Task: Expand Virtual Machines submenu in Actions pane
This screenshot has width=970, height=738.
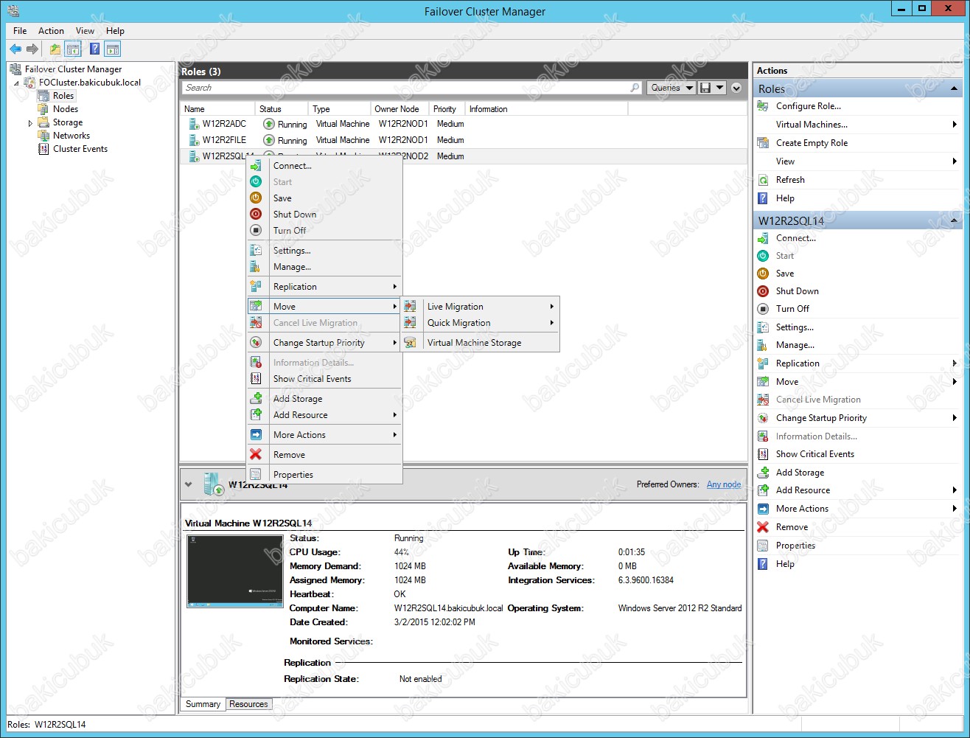Action: tap(955, 125)
